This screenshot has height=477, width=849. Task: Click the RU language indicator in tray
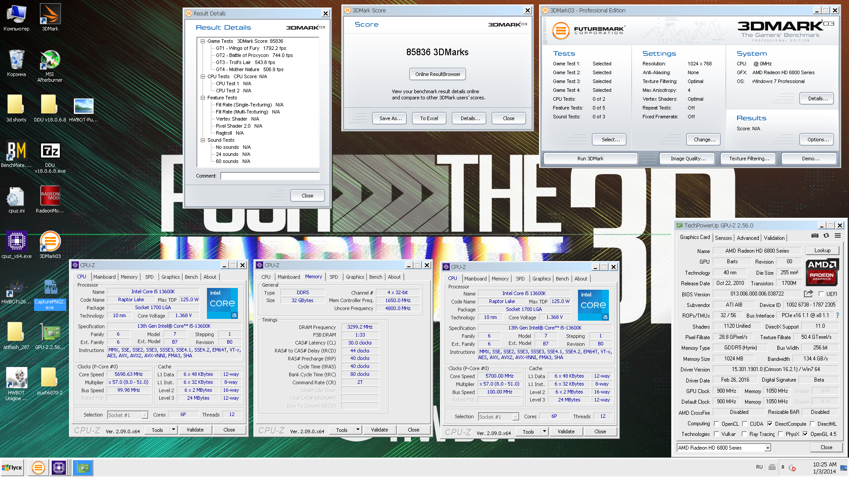pos(759,467)
